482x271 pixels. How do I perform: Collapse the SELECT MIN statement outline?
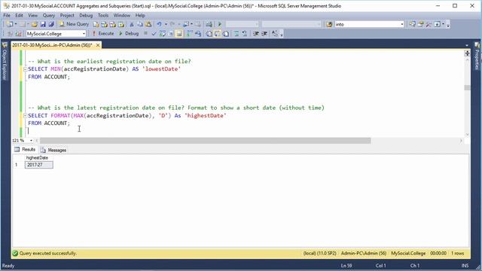pyautogui.click(x=25, y=69)
